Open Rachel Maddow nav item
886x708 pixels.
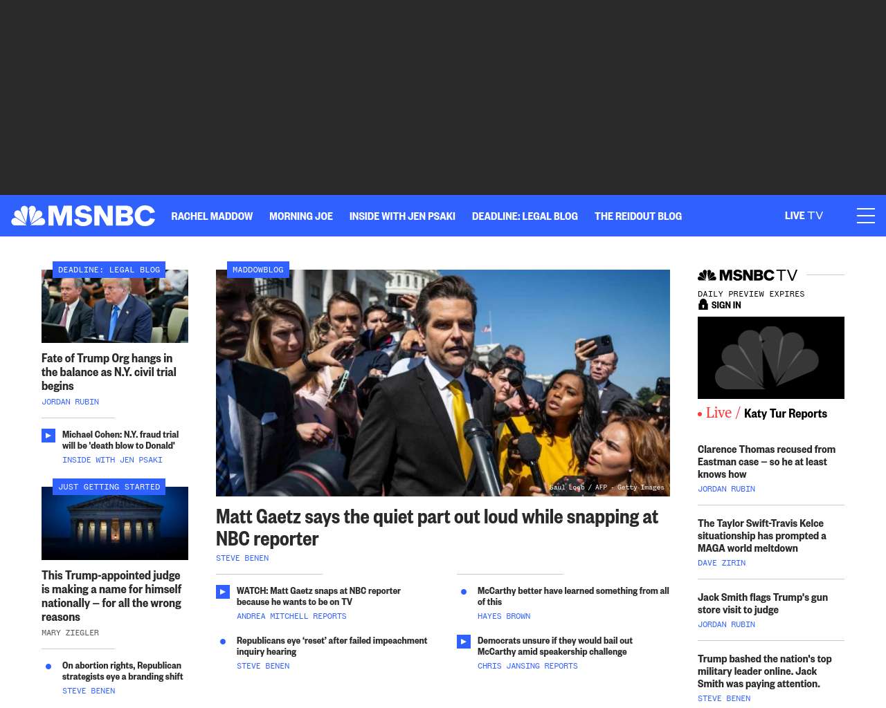(212, 216)
